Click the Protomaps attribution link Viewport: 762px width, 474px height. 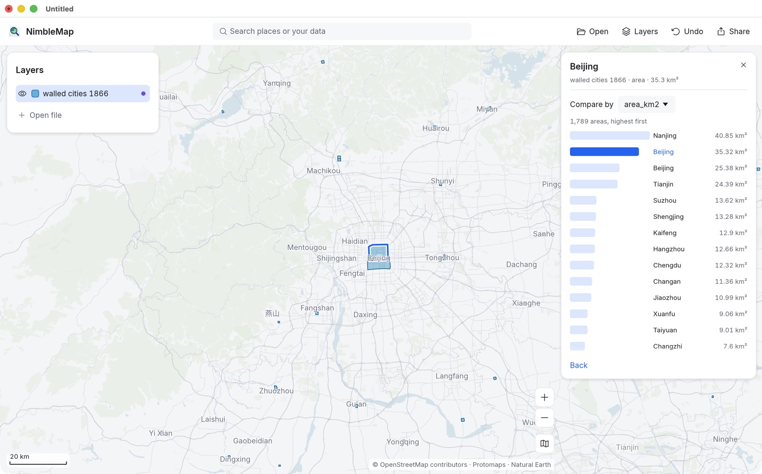489,465
